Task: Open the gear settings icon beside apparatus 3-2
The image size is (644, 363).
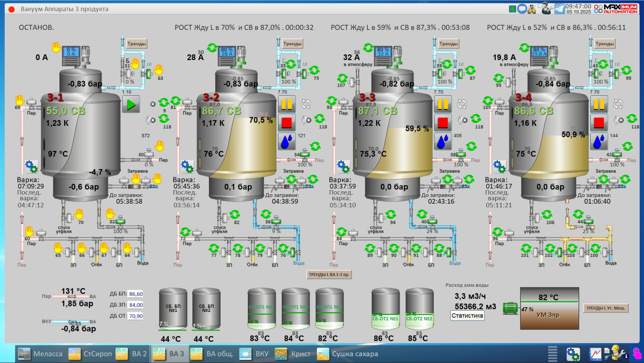Action: click(x=187, y=167)
